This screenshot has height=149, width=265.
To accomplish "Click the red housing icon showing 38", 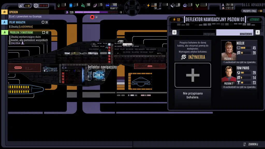I will 92,17.
